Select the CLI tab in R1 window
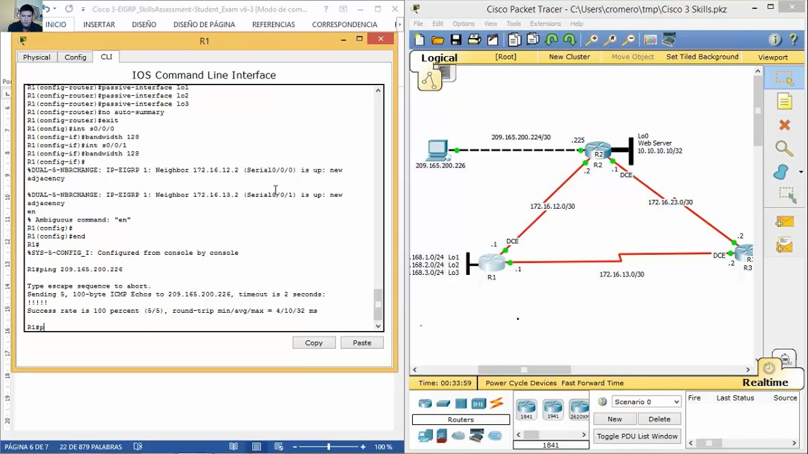The height and width of the screenshot is (454, 808). point(106,57)
